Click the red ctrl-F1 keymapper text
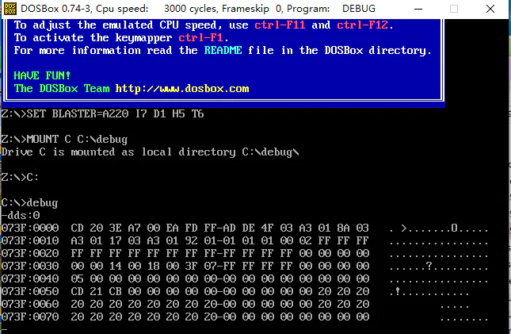The width and height of the screenshot is (511, 334). click(200, 37)
